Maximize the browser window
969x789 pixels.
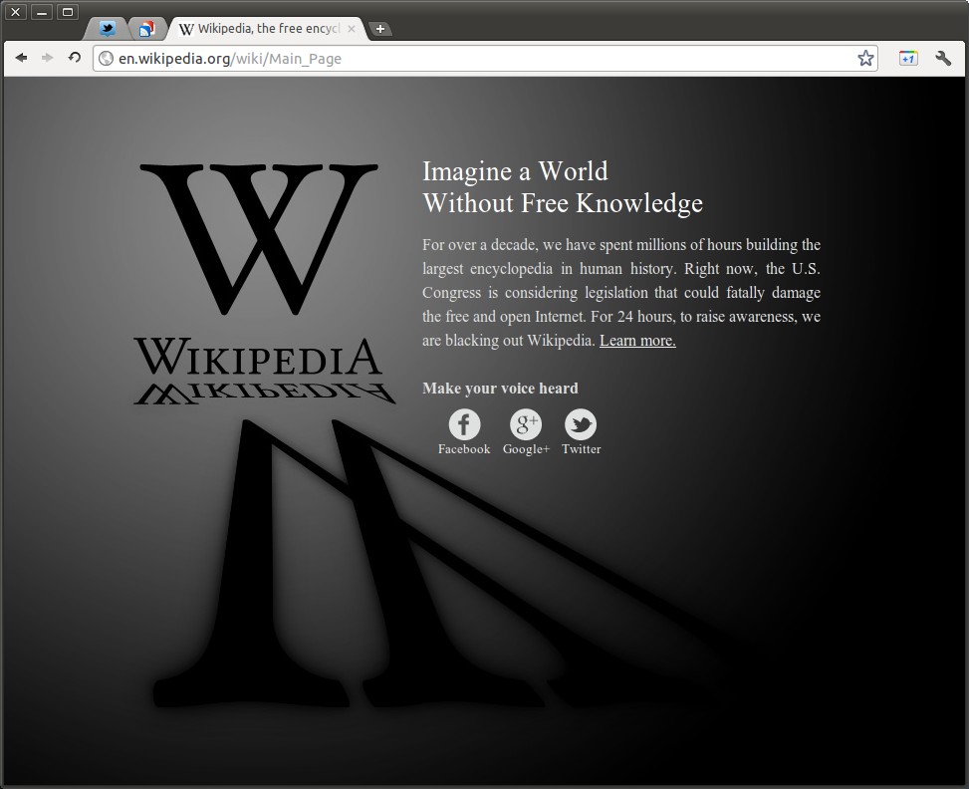[68, 11]
